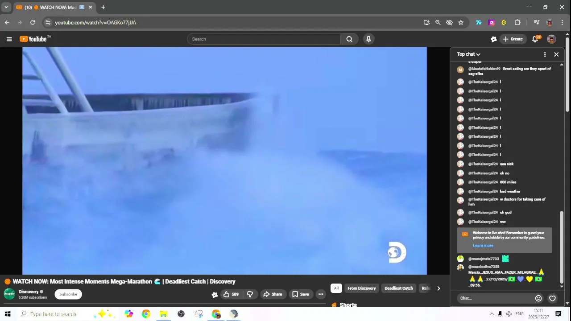Open the yellow circle browser extension
The width and height of the screenshot is (571, 321).
[x=504, y=22]
